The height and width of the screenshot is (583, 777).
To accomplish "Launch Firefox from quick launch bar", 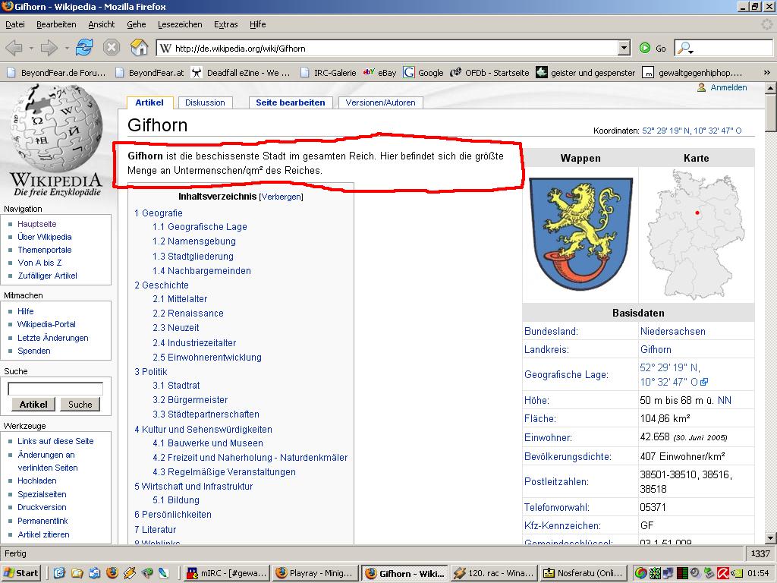I will click(112, 573).
